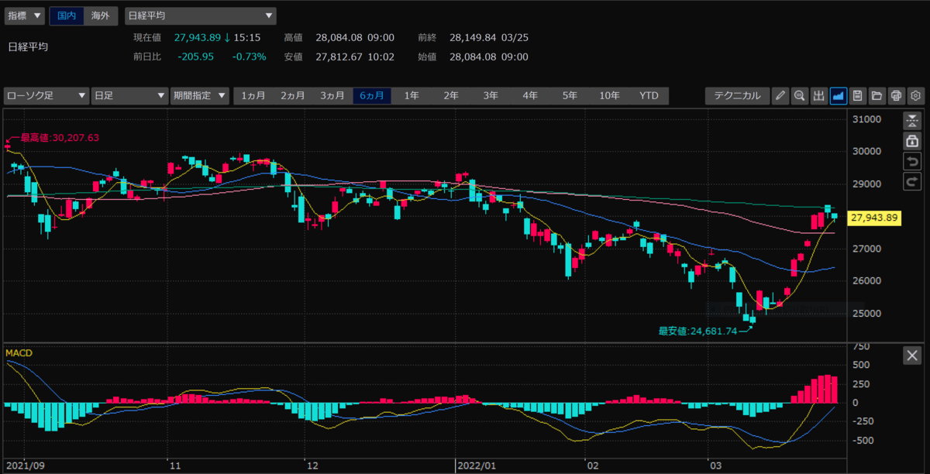930x474 pixels.
Task: Open the 日足 interval dropdown
Action: point(129,96)
